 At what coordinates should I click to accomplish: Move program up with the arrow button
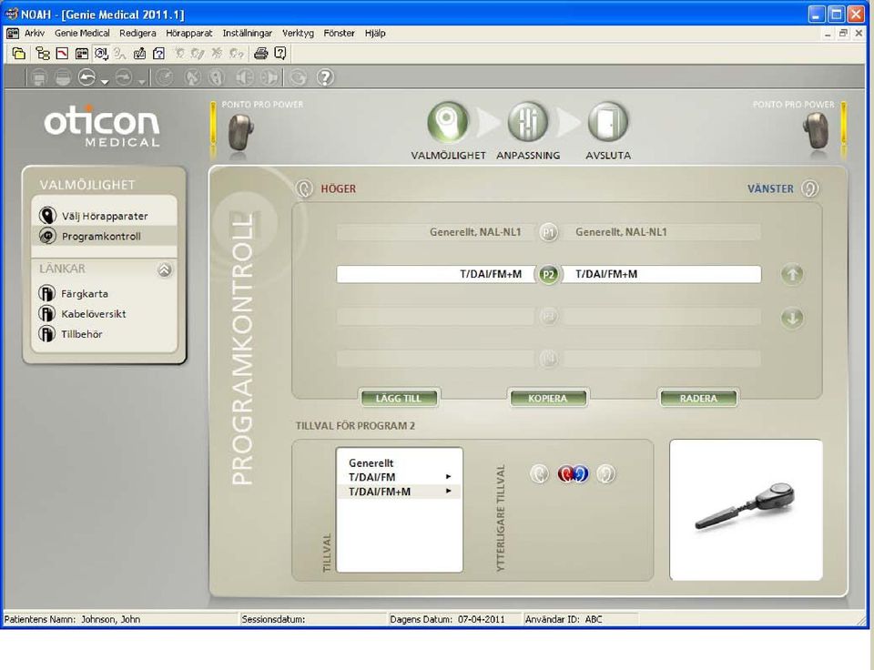[x=792, y=274]
